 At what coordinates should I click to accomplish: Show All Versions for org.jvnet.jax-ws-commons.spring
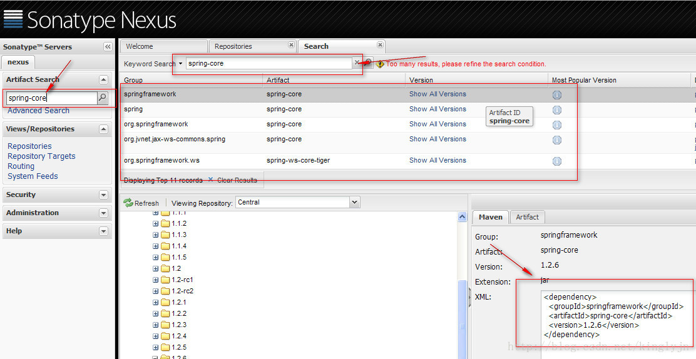tap(438, 139)
